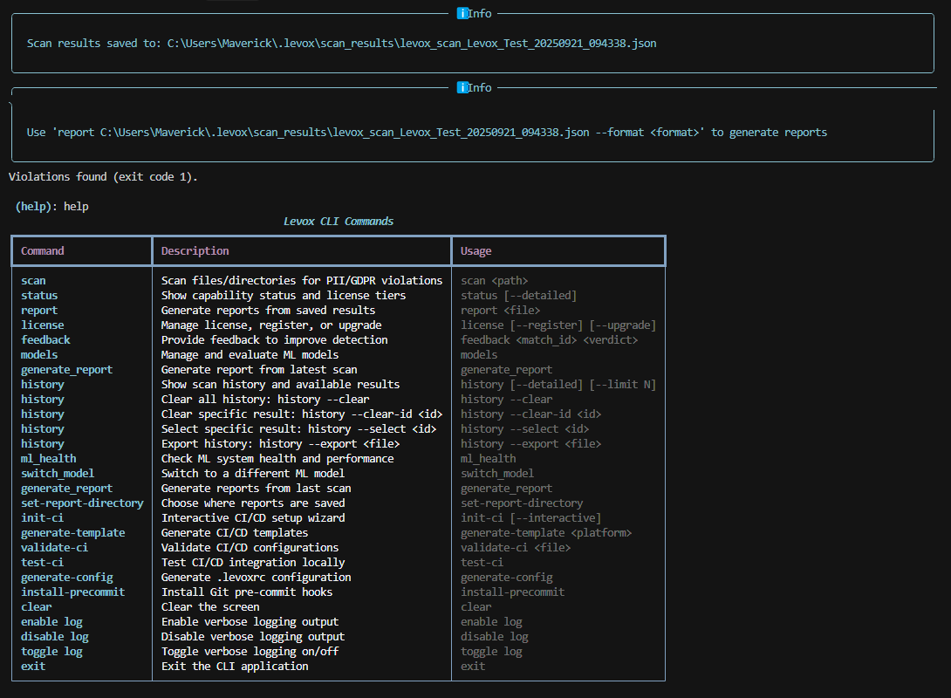
Task: Click usage text 'license [--register] [--upgrade]'
Action: click(x=558, y=325)
